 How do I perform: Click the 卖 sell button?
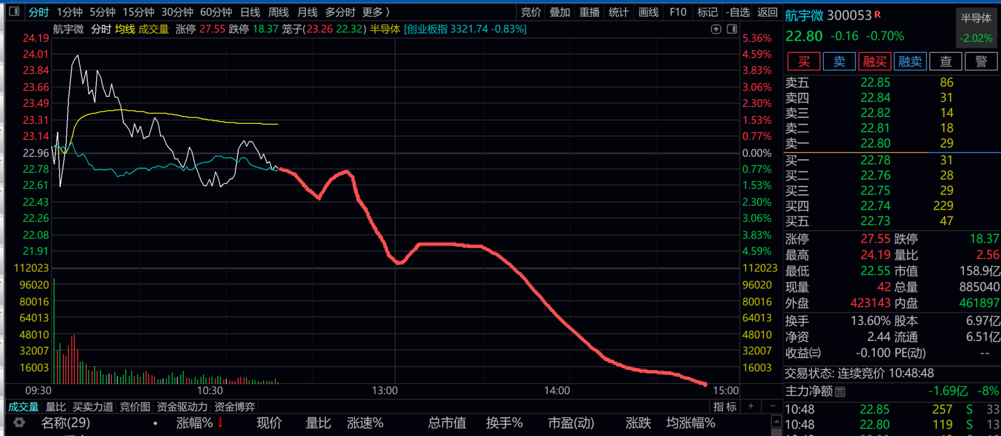pos(839,61)
